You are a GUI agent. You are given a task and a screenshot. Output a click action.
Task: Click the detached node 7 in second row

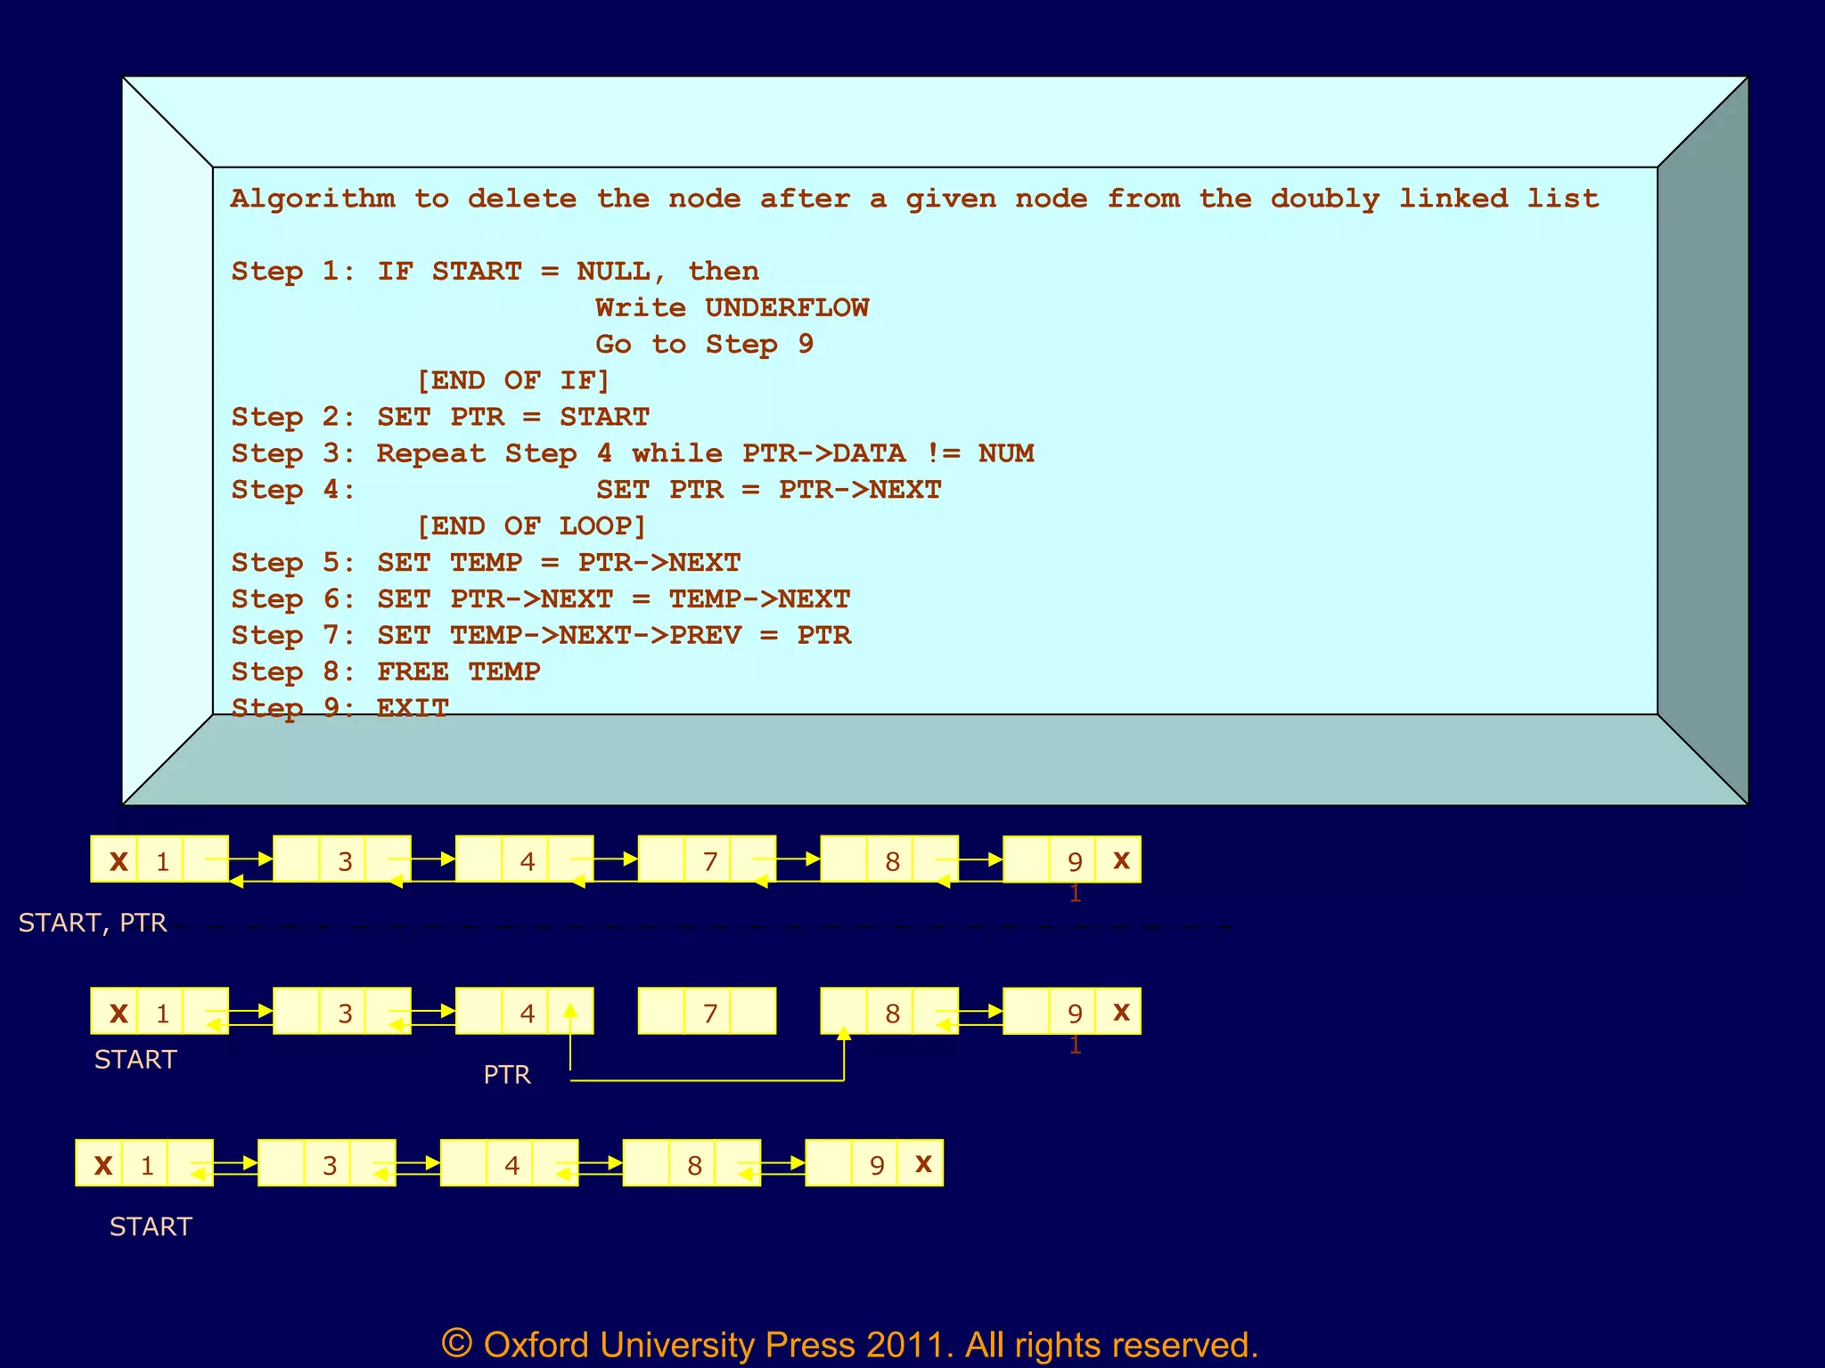pyautogui.click(x=709, y=1013)
